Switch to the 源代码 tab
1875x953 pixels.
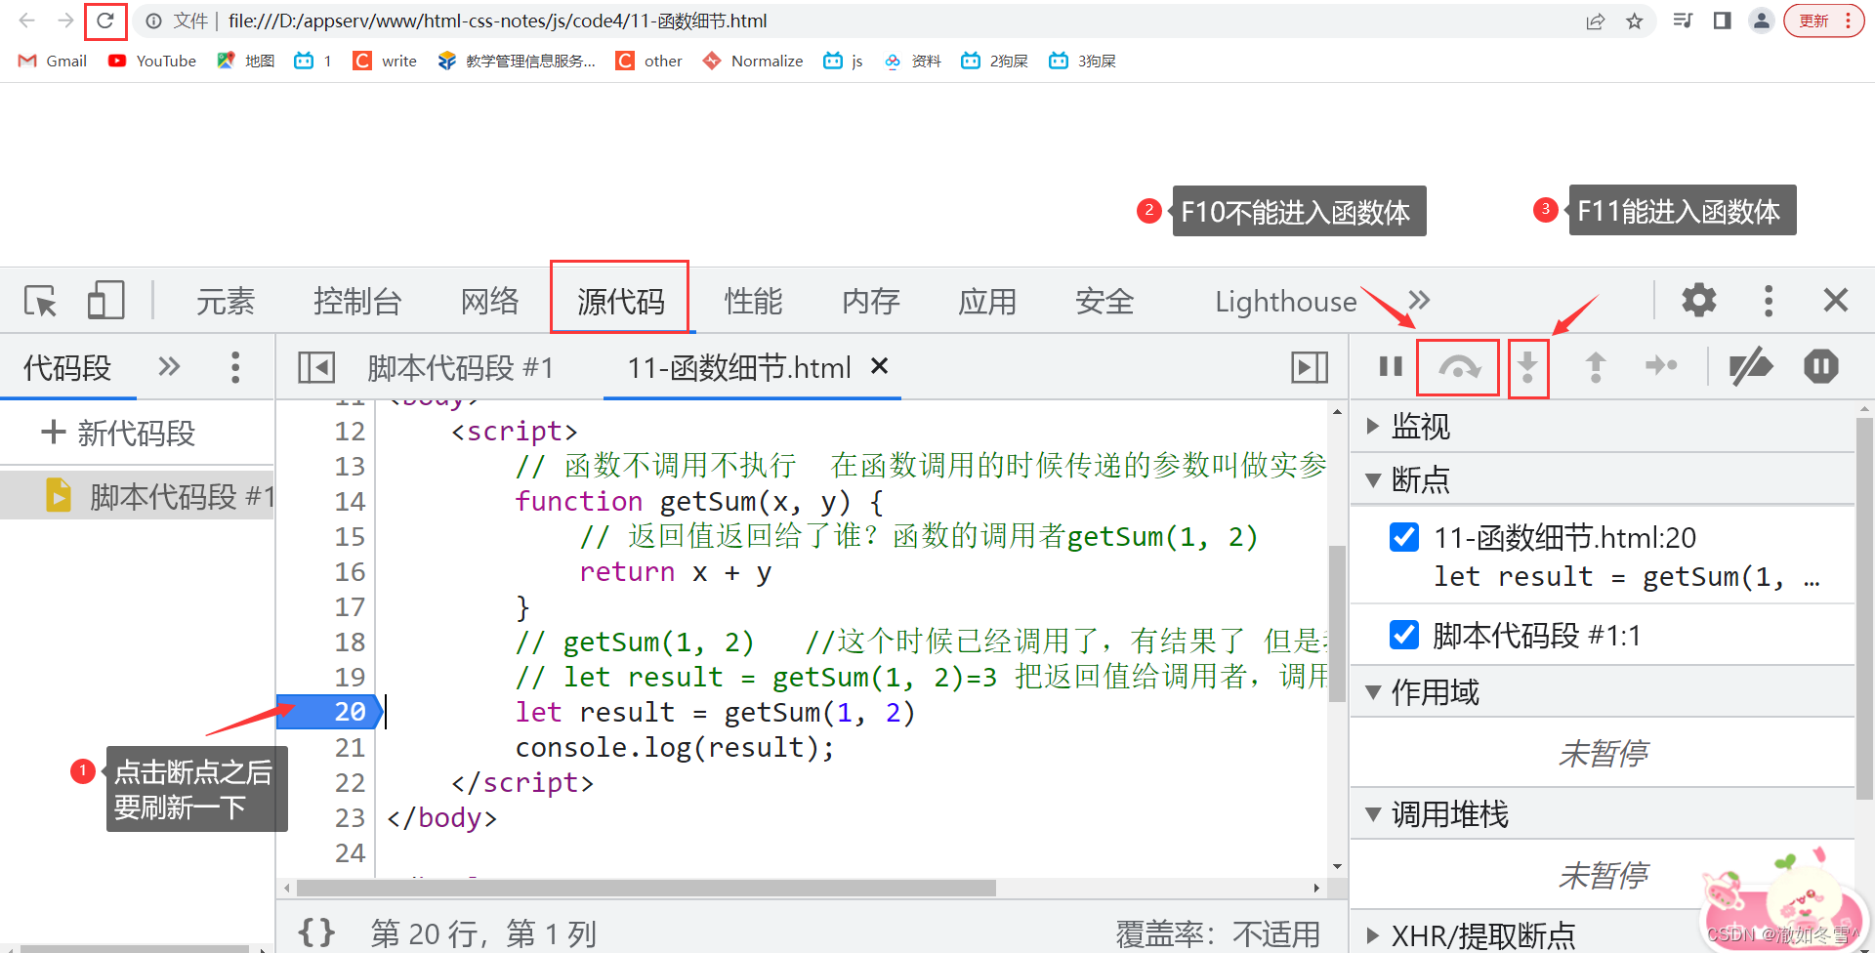[621, 302]
